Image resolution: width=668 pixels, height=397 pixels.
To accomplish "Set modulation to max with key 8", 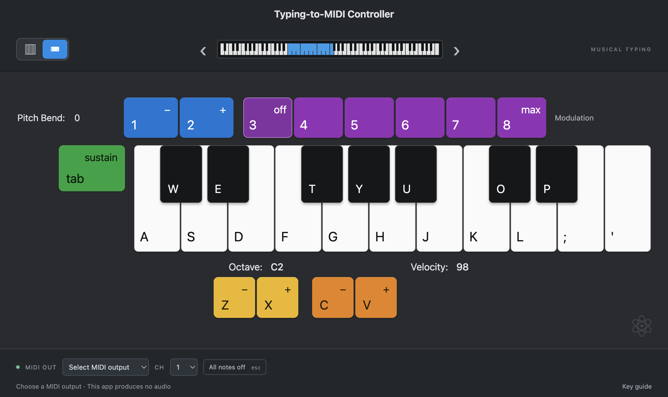I will (522, 118).
